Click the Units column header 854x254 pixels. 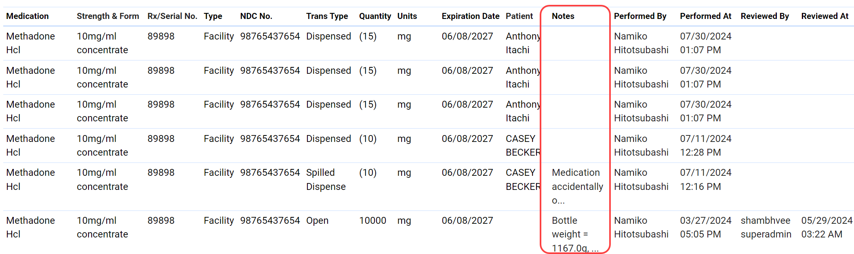(407, 16)
